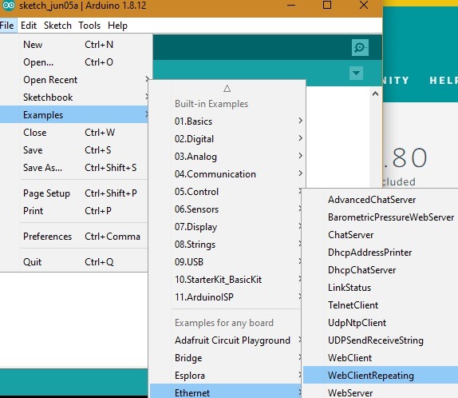Image resolution: width=458 pixels, height=398 pixels.
Task: Expand the 07.Display examples submenu
Action: tap(226, 226)
